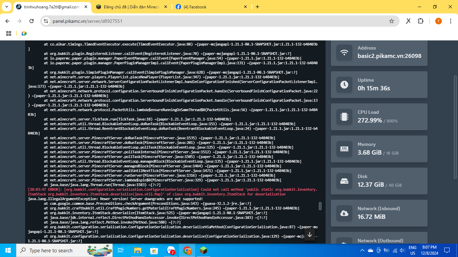Click the CPU load value 272.99%
The width and height of the screenshot is (458, 257).
[370, 120]
